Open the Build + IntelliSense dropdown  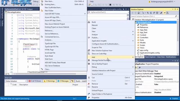click(81, 81)
